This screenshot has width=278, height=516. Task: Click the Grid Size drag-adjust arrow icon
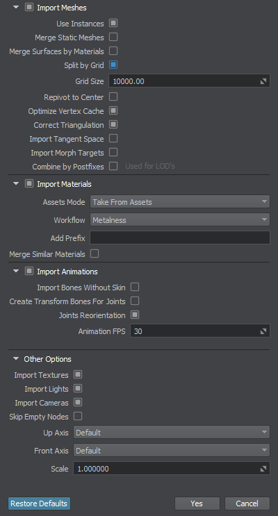[263, 81]
